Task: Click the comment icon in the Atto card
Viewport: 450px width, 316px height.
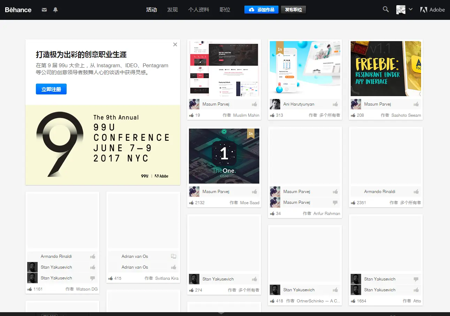Action: coord(416,279)
